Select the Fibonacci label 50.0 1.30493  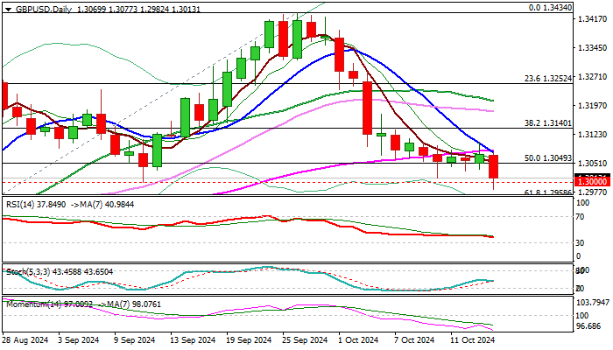pyautogui.click(x=547, y=158)
